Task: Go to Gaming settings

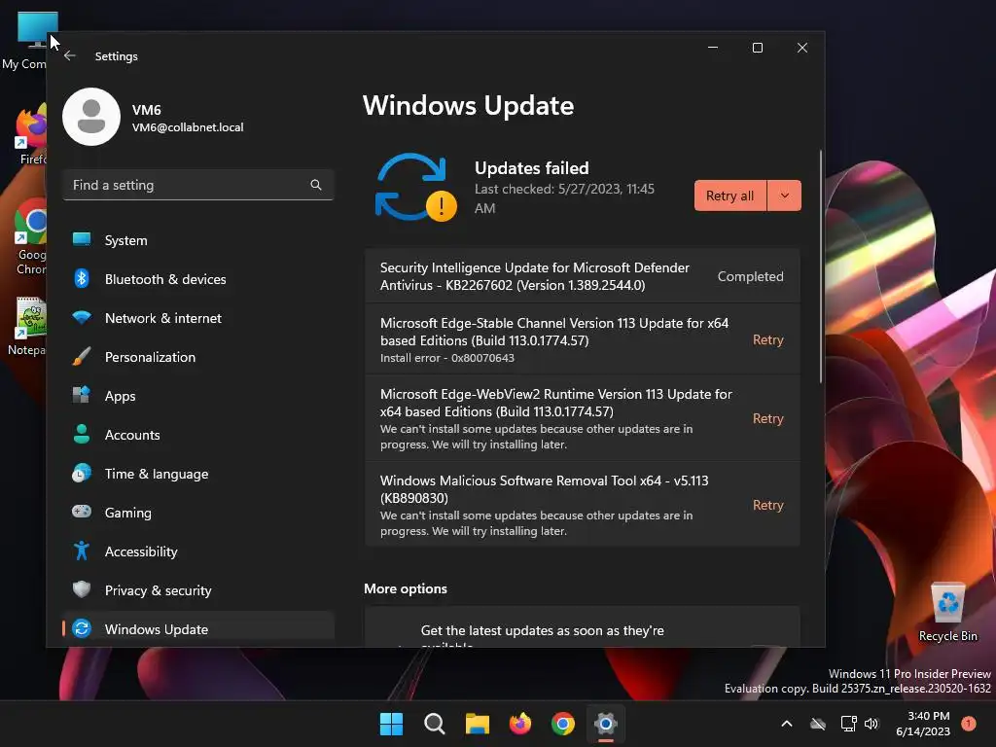Action: (198, 513)
